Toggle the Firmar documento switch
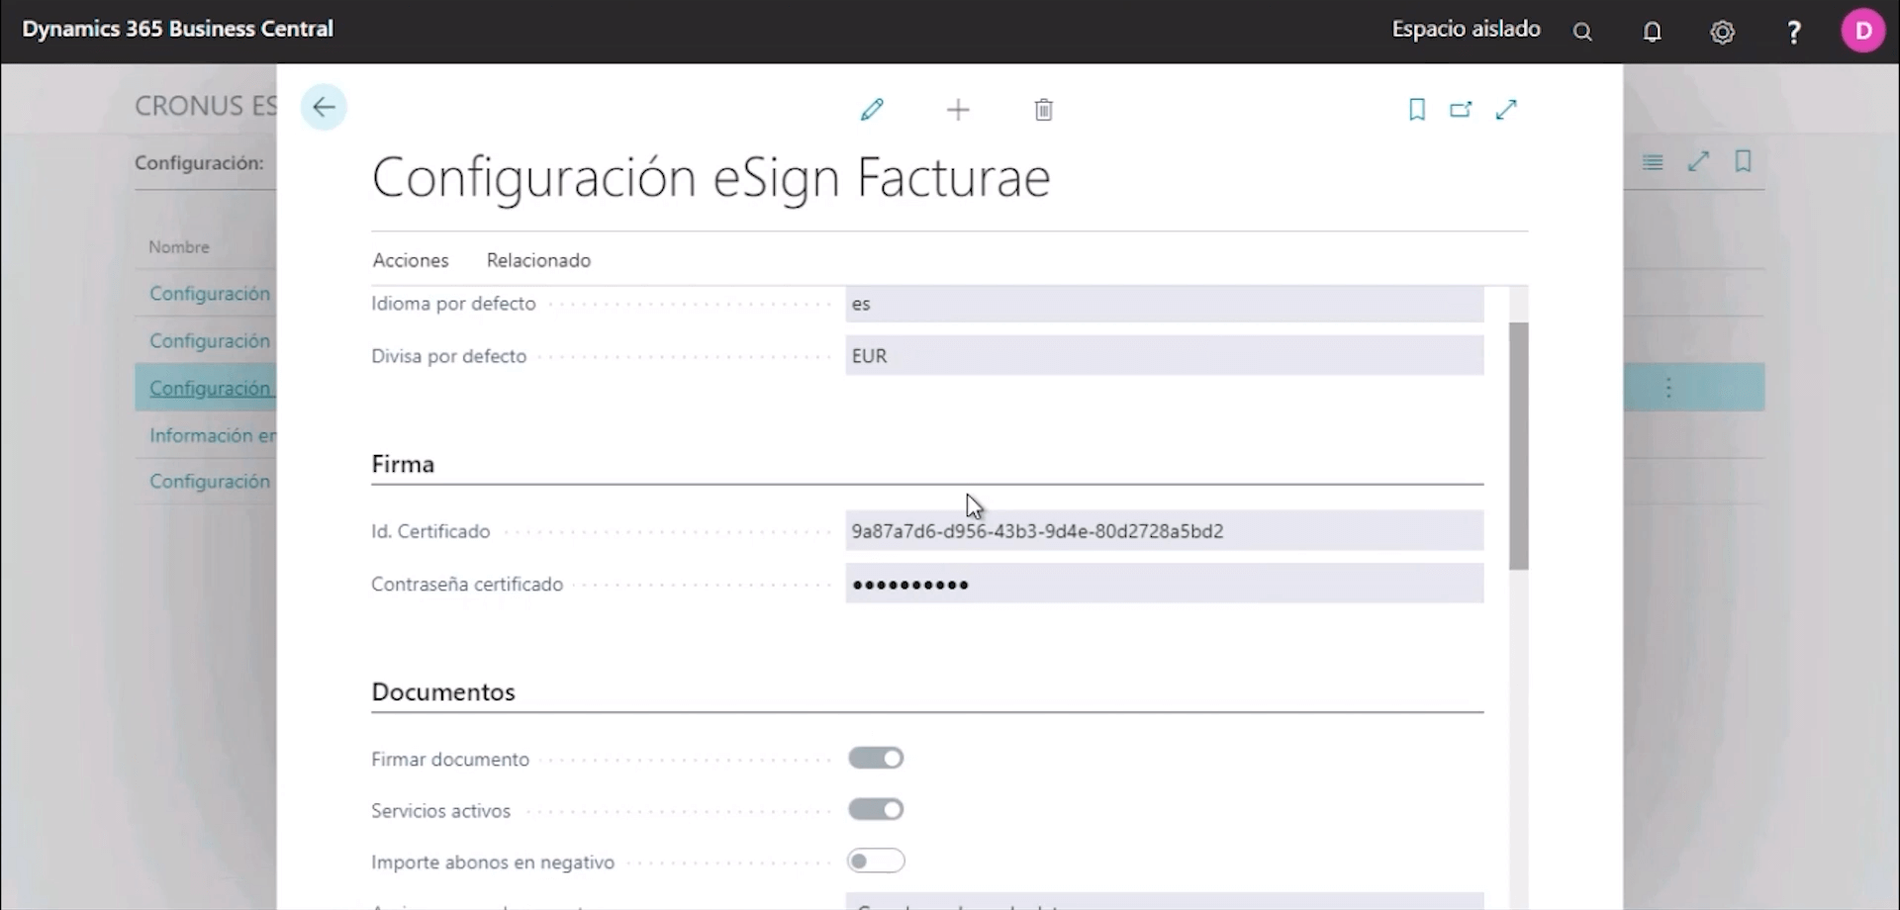The image size is (1900, 910). [876, 759]
